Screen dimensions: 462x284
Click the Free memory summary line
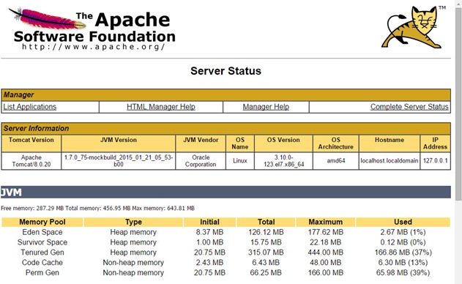(x=98, y=209)
